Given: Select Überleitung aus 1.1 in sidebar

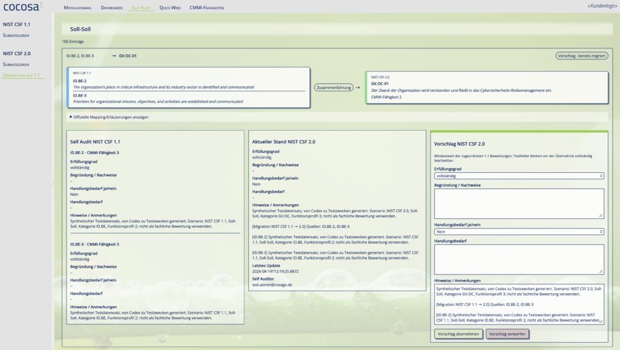Looking at the screenshot, I should pyautogui.click(x=21, y=75).
